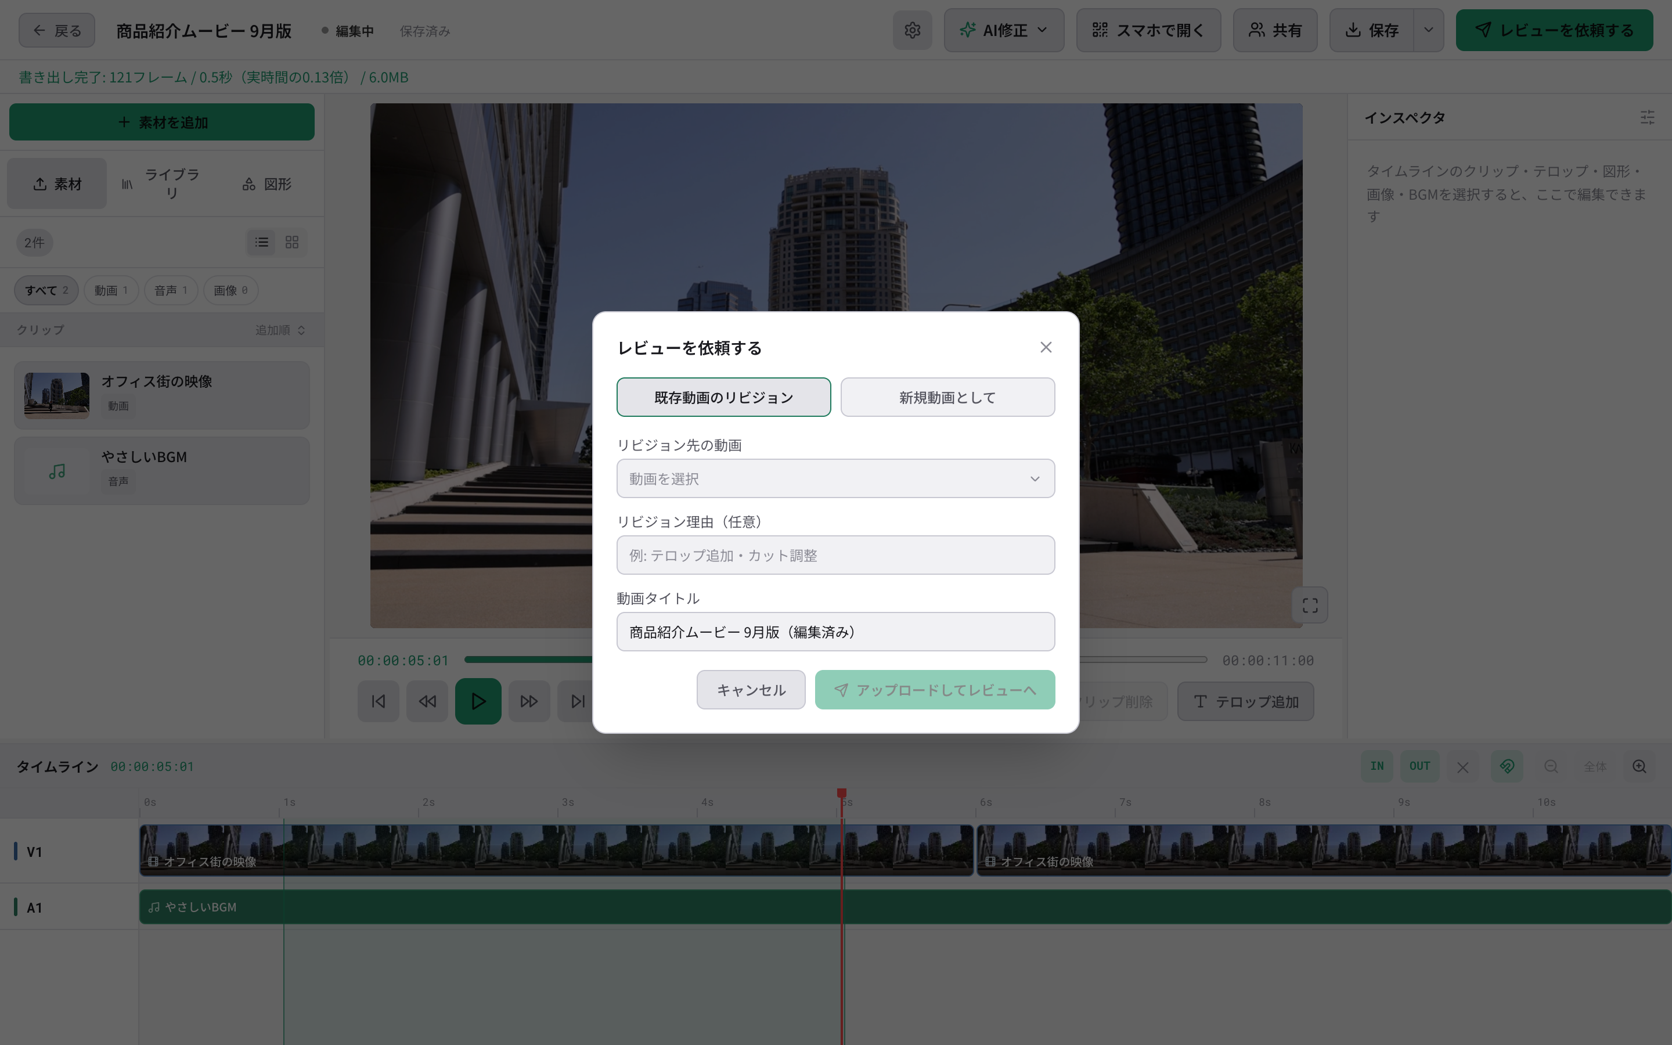This screenshot has height=1045, width=1672.
Task: Filter materials by 動画
Action: coord(110,290)
